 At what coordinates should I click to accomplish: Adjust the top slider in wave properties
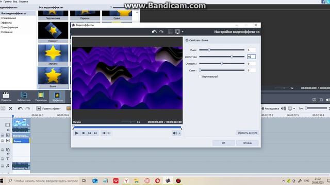click(222, 50)
